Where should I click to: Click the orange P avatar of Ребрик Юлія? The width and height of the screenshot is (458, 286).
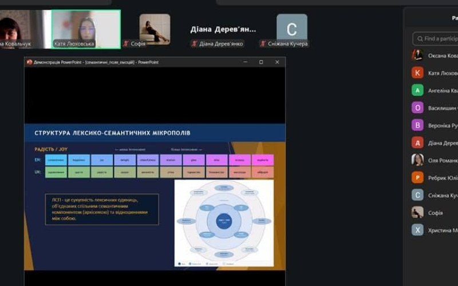pyautogui.click(x=417, y=177)
